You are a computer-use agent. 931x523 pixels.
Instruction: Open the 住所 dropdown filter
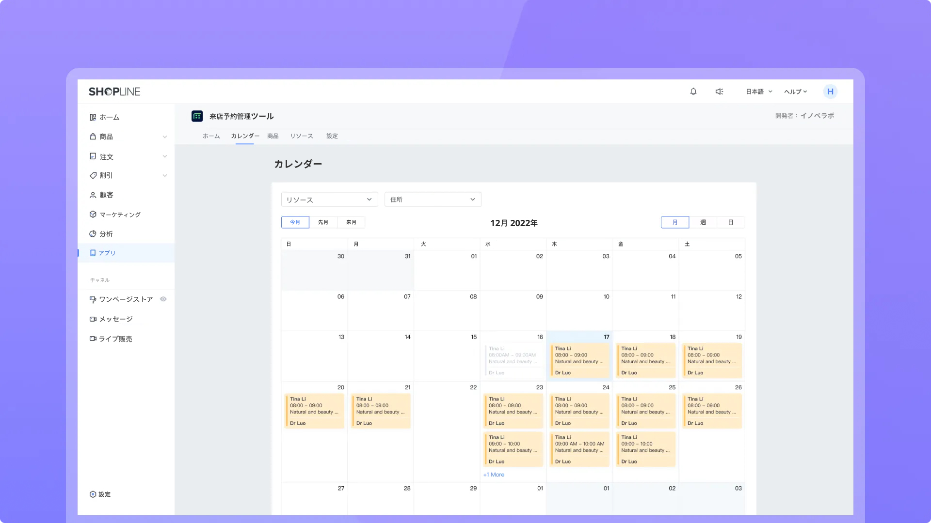click(433, 200)
